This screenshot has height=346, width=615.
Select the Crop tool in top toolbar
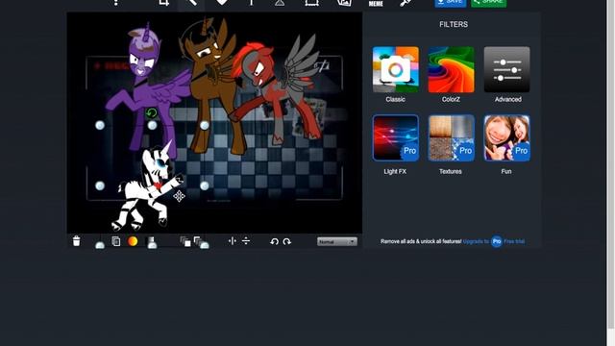click(x=164, y=3)
